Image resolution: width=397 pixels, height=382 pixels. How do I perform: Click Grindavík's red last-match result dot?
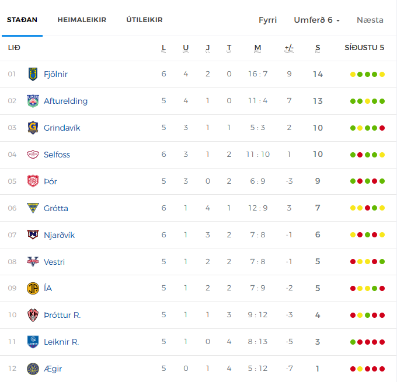point(382,128)
